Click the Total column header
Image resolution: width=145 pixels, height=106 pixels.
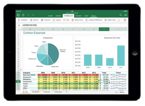(x=104, y=73)
